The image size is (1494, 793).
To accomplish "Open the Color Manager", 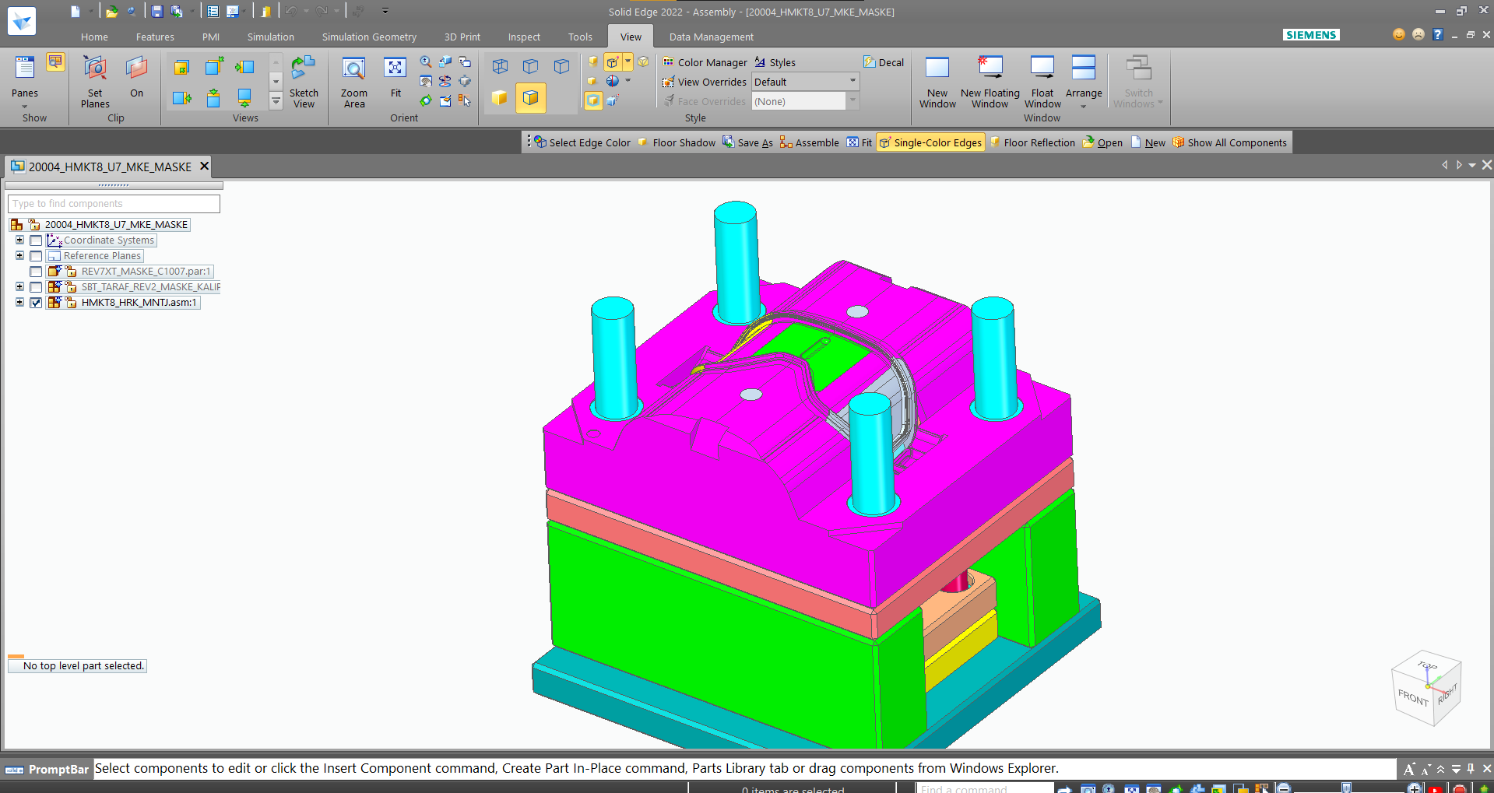I will [705, 62].
